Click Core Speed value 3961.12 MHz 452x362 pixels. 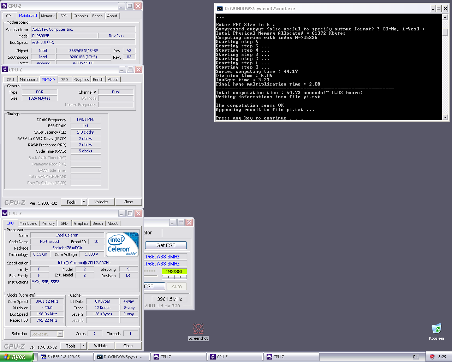click(47, 301)
